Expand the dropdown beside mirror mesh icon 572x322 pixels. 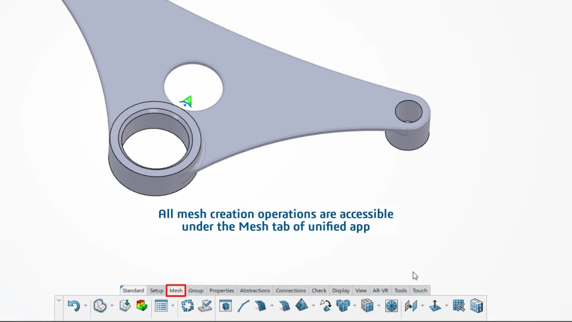point(422,305)
